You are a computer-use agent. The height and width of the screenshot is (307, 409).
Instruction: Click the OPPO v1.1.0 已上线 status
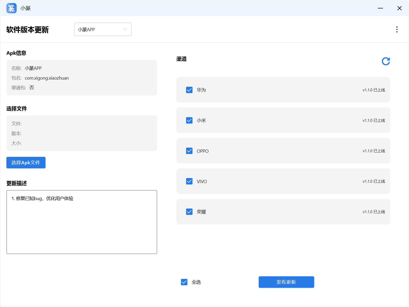[374, 151]
